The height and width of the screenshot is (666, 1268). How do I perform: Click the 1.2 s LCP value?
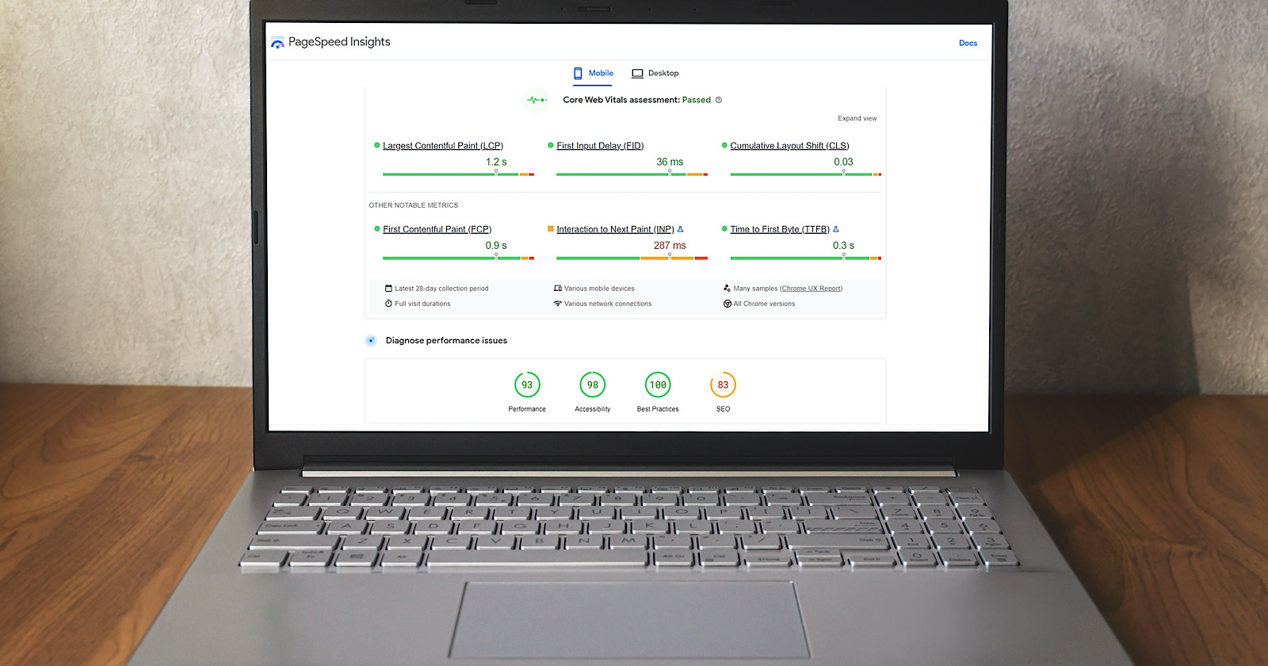point(496,162)
